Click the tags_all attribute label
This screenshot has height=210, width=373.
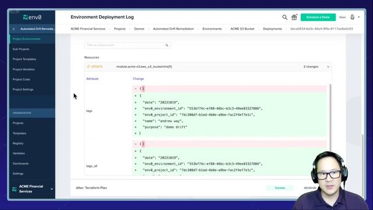(92, 166)
